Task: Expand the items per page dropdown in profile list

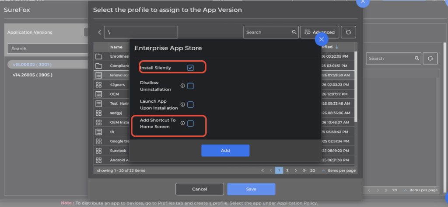Action: click(x=338, y=170)
